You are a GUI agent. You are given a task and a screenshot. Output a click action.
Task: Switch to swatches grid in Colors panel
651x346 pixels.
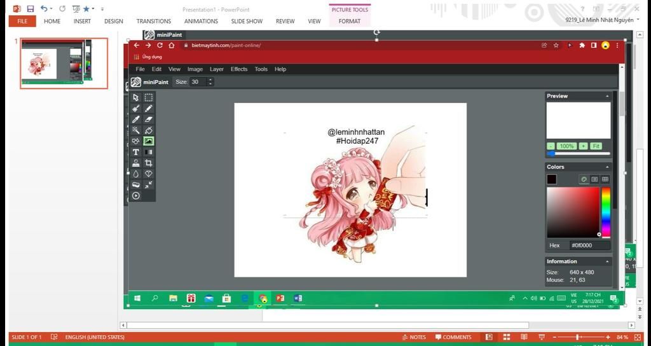pyautogui.click(x=605, y=179)
